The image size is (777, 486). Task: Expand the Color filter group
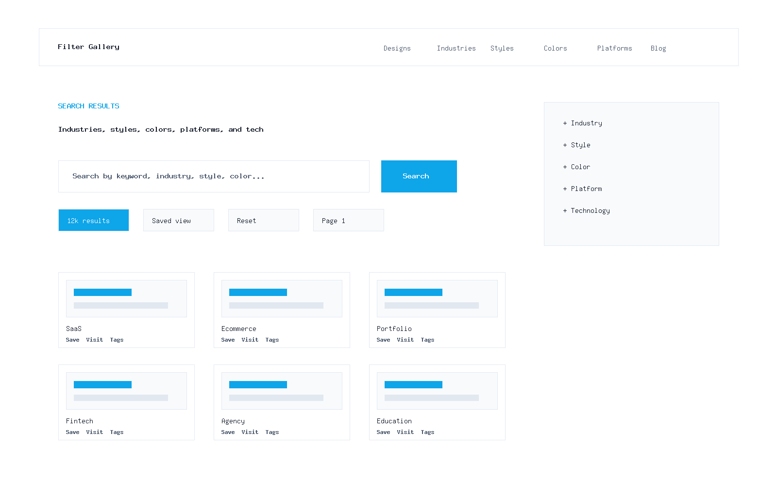click(576, 167)
